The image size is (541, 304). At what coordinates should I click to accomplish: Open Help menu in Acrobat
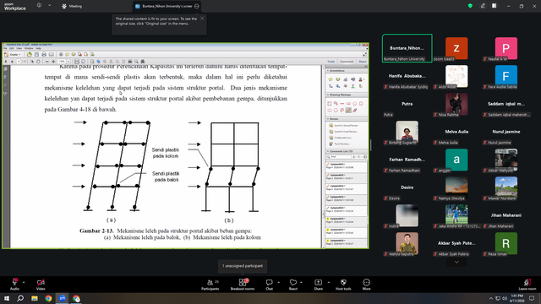pyautogui.click(x=38, y=49)
